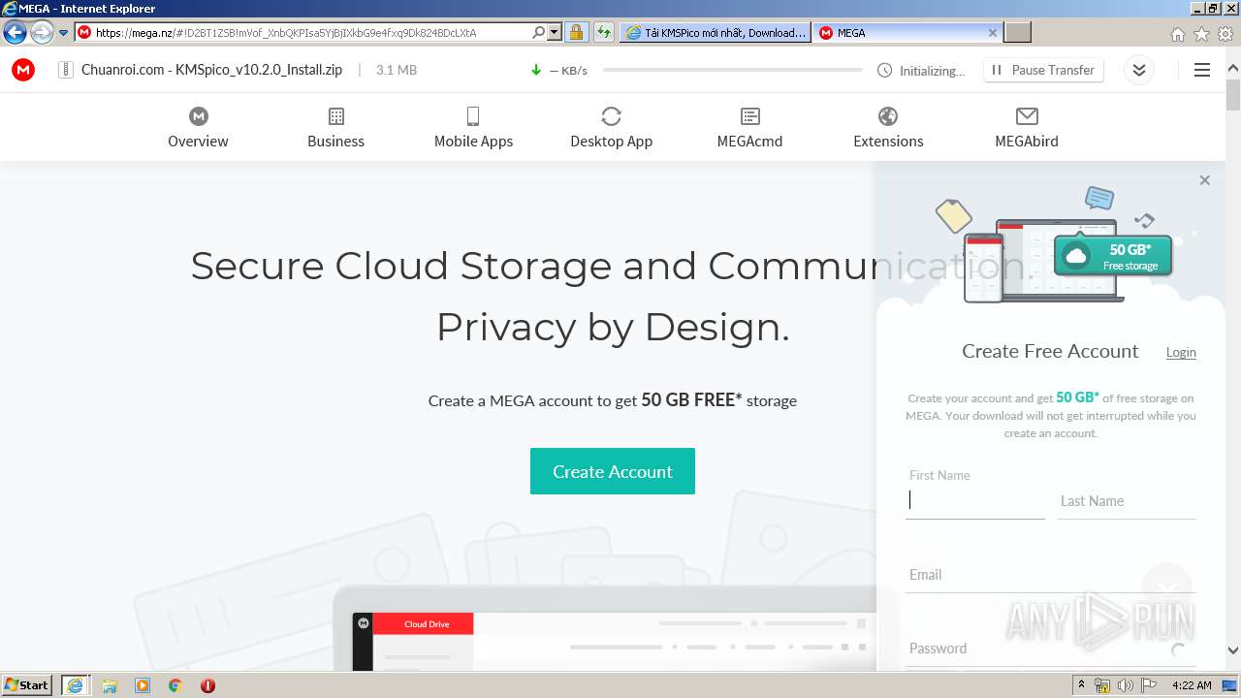Image resolution: width=1241 pixels, height=698 pixels.
Task: Click the address bar search icon
Action: tap(539, 33)
